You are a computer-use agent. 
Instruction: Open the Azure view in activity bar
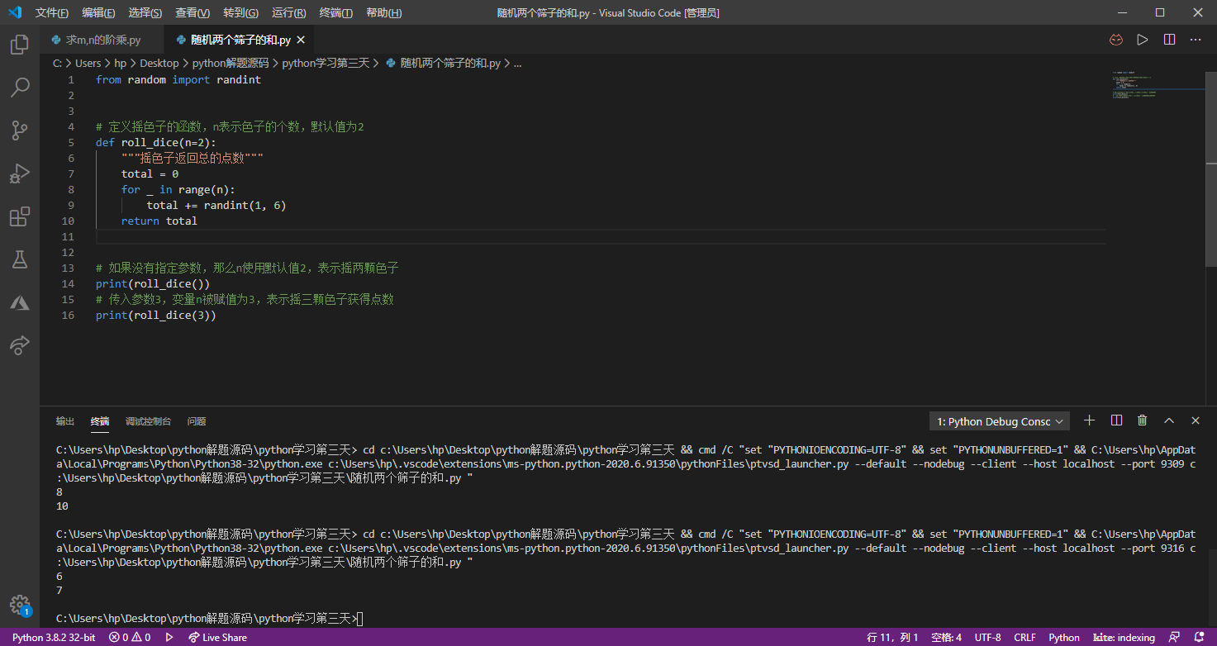pos(20,302)
